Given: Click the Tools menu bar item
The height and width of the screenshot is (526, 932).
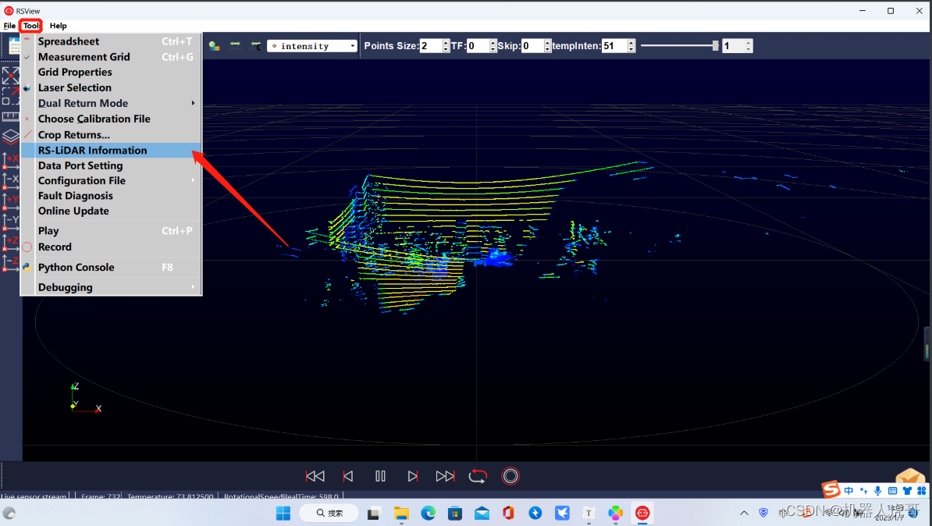Looking at the screenshot, I should pyautogui.click(x=31, y=26).
